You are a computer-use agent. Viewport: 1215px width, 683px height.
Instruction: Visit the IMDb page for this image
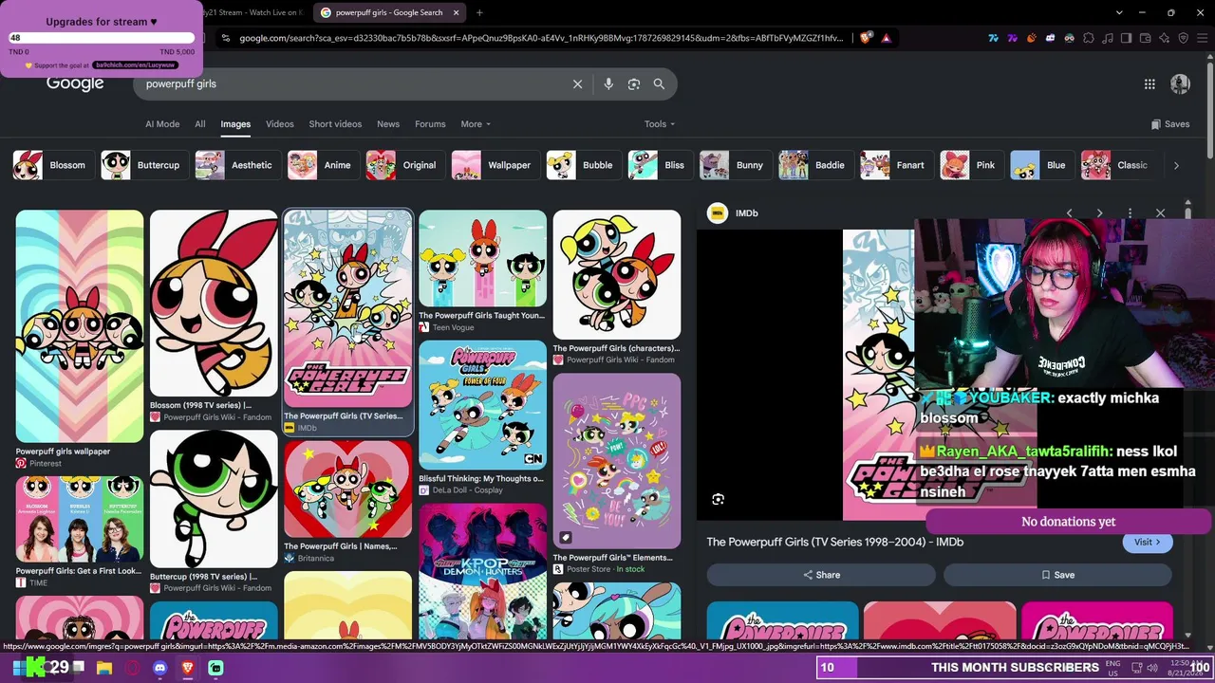pyautogui.click(x=1148, y=542)
